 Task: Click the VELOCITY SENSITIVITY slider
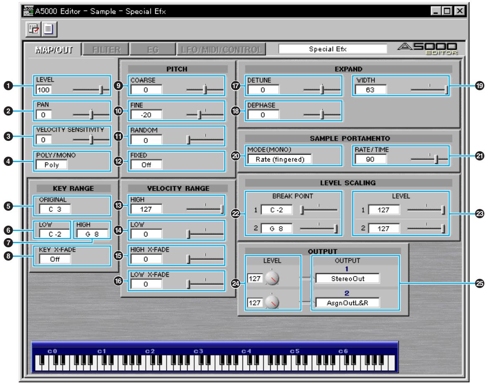coord(91,140)
